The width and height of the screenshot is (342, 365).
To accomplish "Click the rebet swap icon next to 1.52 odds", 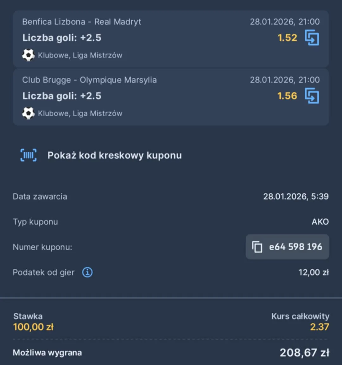I will [x=312, y=38].
